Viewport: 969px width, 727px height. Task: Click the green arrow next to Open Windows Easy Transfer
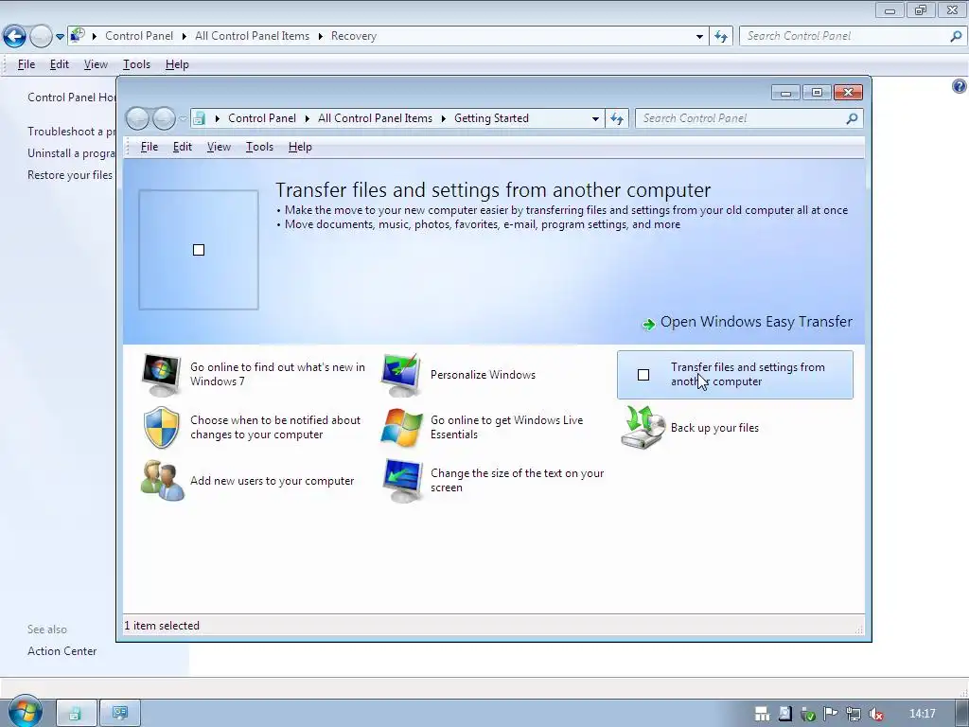[x=648, y=324]
